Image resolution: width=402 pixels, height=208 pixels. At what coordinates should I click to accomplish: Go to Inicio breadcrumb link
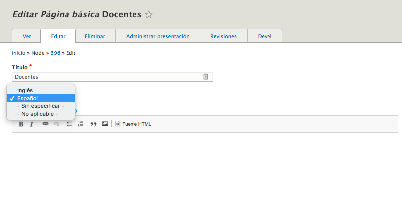pos(18,53)
